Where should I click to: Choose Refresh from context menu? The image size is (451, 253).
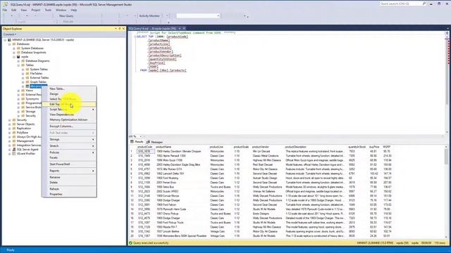pos(69,189)
